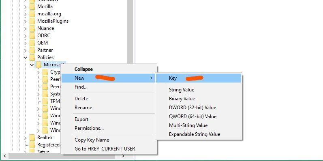The width and height of the screenshot is (323, 161).
Task: Click the Nuance key folder icon
Action: [x=32, y=28]
